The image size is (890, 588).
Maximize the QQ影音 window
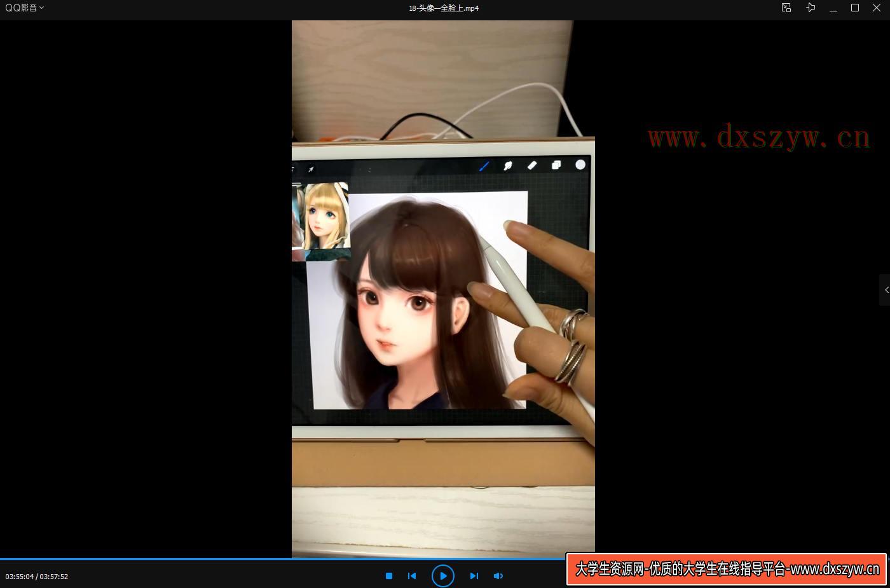tap(855, 8)
